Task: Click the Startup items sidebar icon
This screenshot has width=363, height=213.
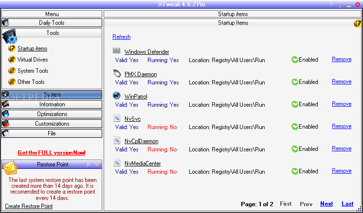Action: click(x=12, y=49)
